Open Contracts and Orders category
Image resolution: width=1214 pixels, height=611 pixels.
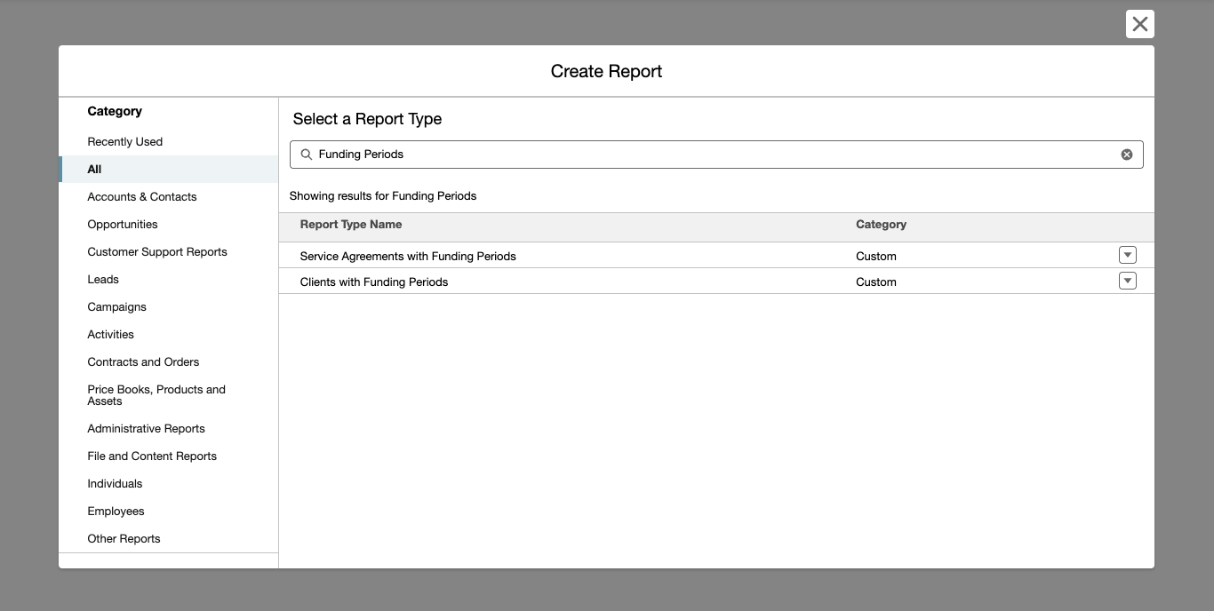point(143,362)
